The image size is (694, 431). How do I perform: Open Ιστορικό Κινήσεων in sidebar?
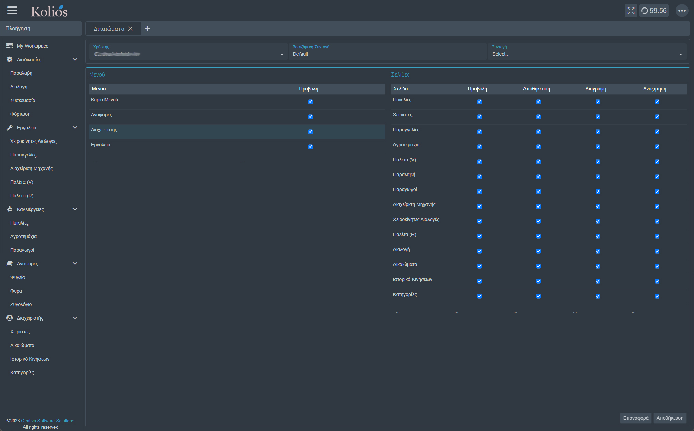click(30, 359)
